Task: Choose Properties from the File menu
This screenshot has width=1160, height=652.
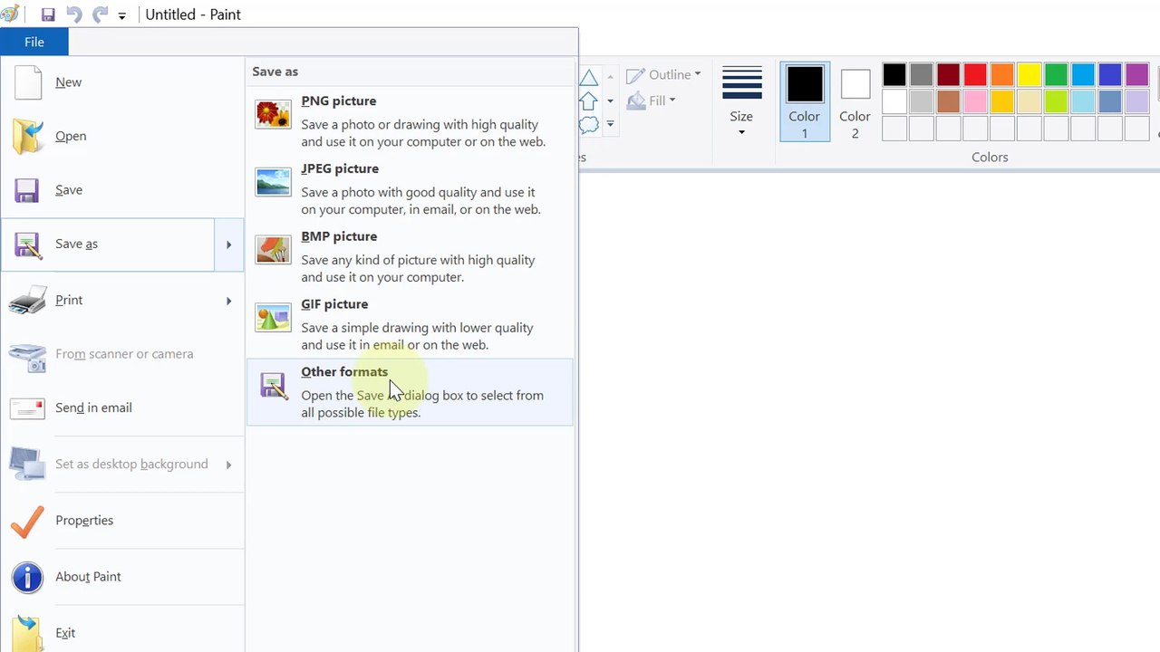Action: click(x=122, y=521)
